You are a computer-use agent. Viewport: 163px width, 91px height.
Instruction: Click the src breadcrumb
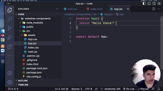[95, 14]
